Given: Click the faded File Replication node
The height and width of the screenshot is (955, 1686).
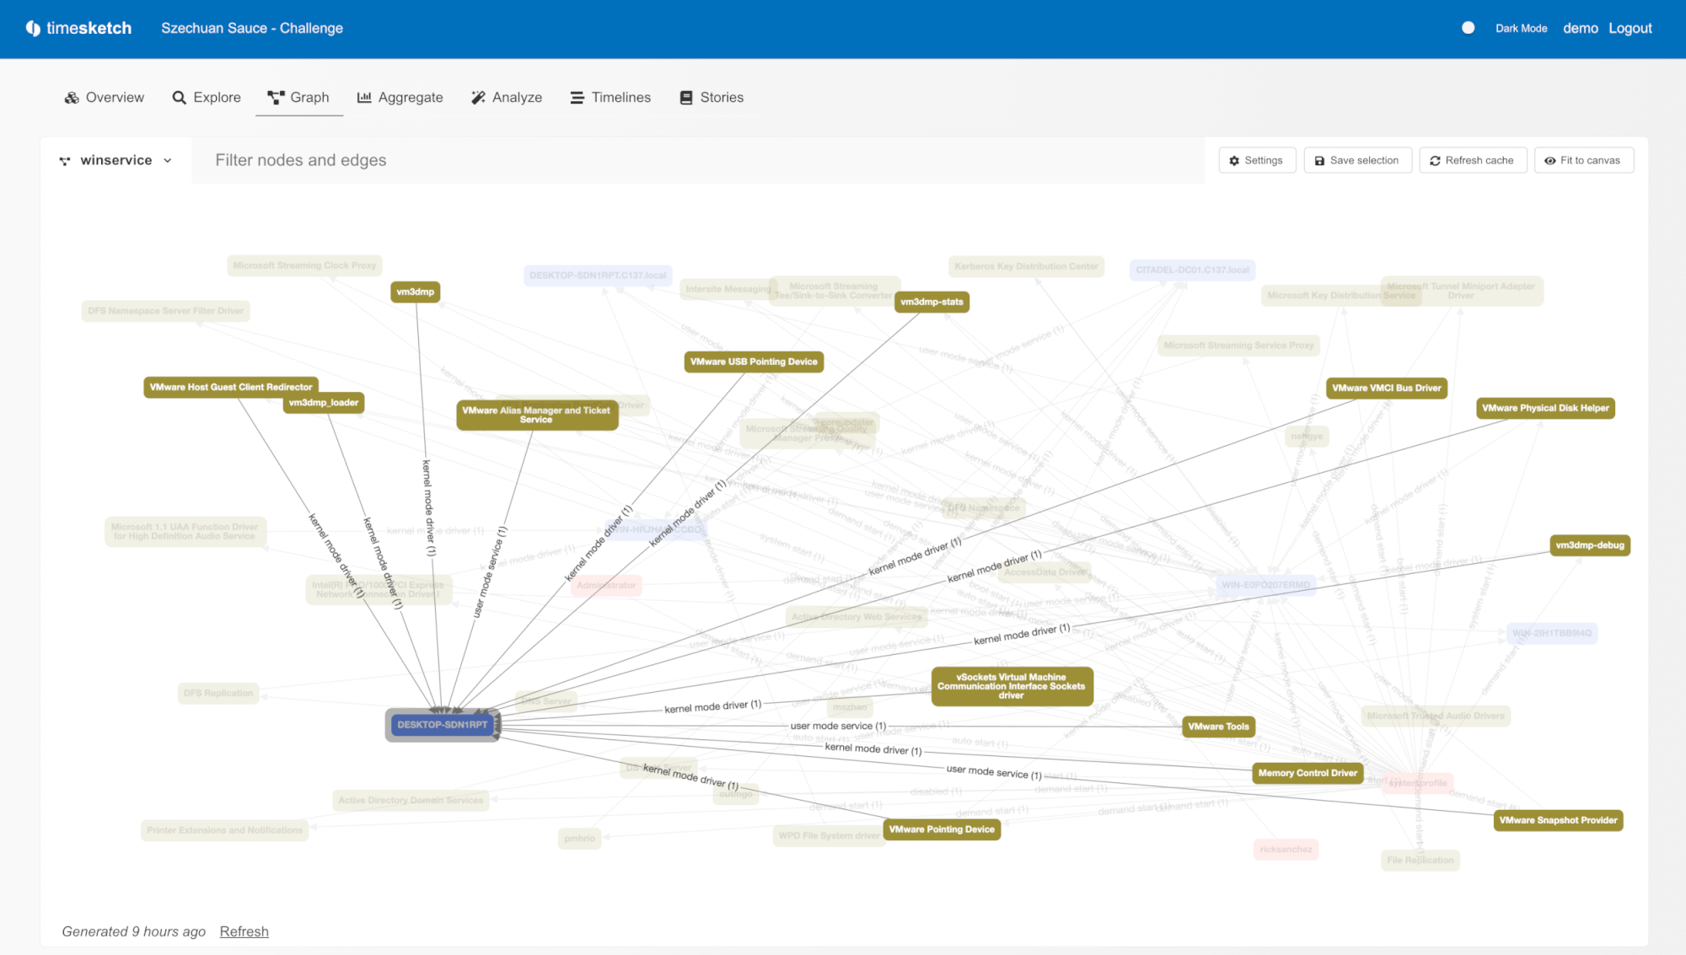Looking at the screenshot, I should (1420, 861).
